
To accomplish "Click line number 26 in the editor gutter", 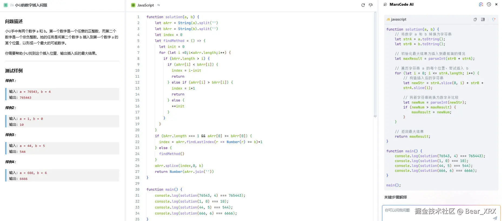I will coord(137,166).
